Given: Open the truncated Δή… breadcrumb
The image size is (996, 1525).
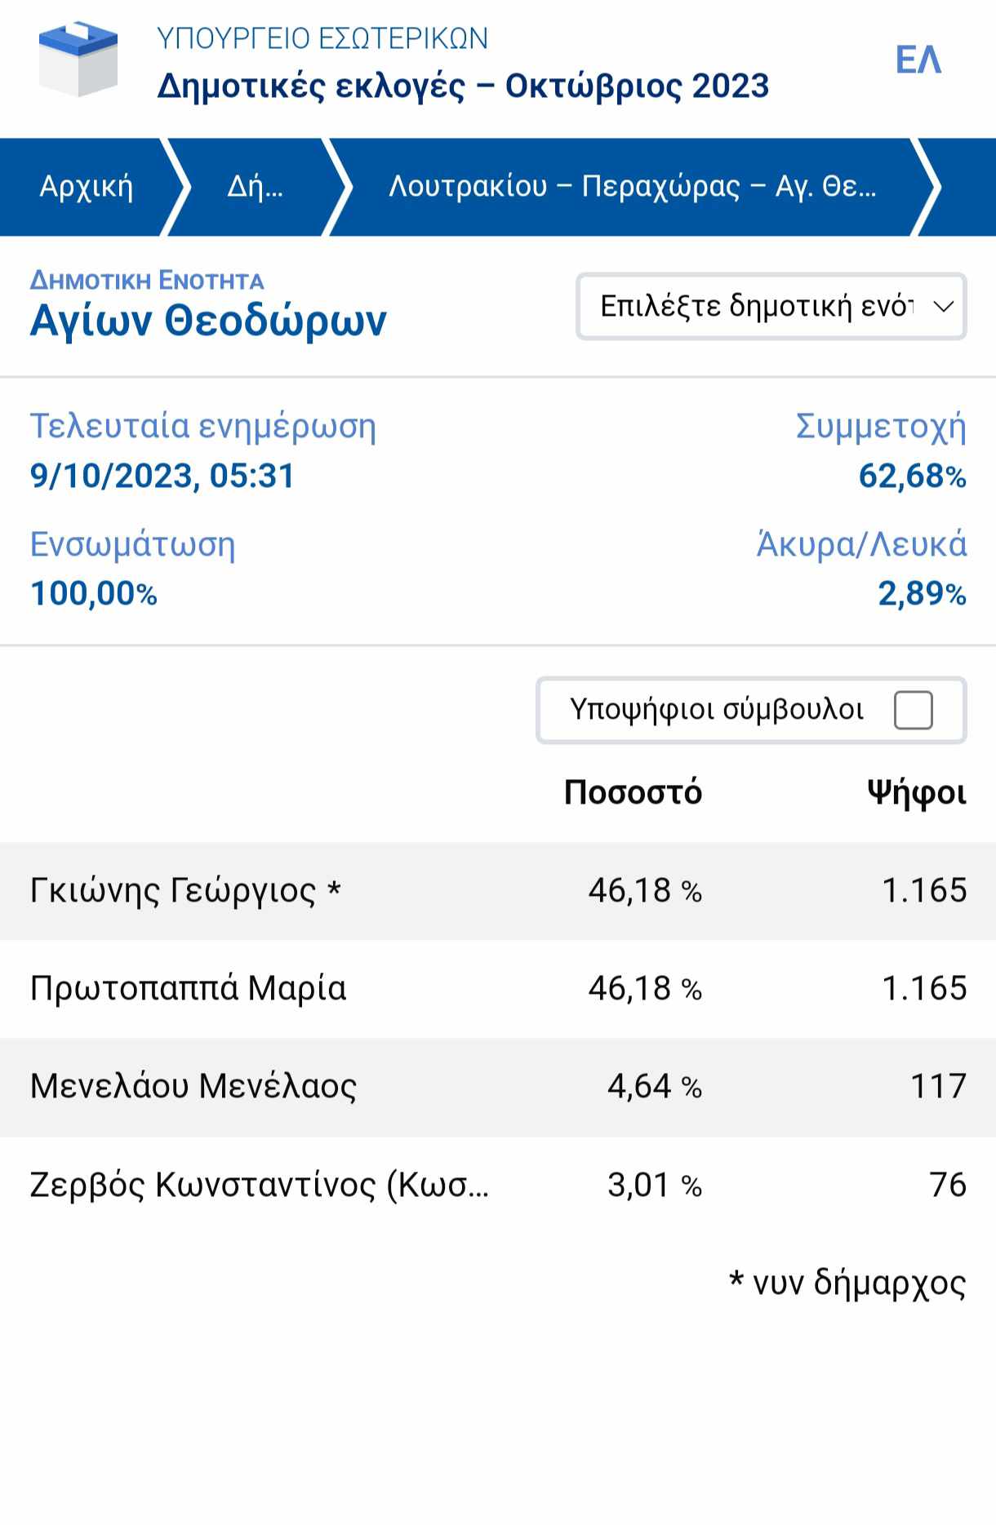Looking at the screenshot, I should [256, 187].
